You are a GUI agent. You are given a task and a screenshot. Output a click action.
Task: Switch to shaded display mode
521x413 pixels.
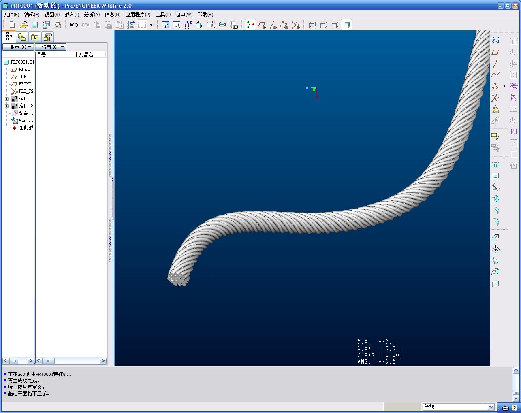tap(346, 25)
